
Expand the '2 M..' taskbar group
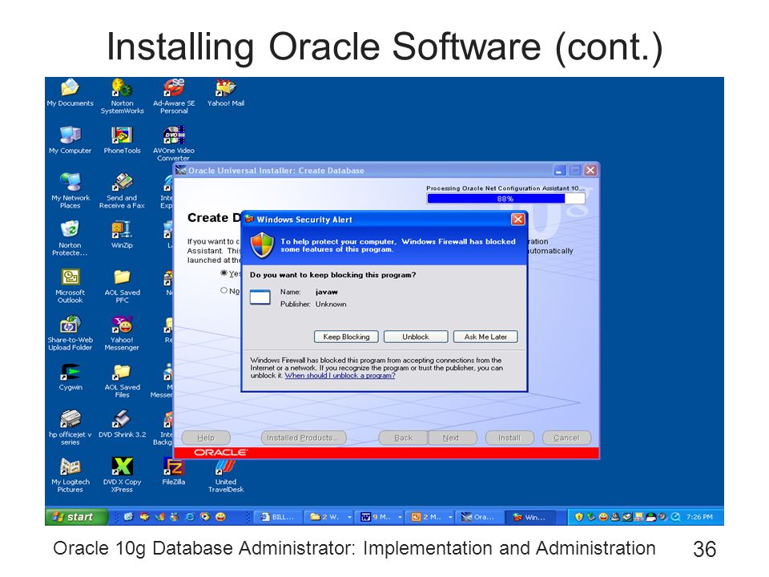[432, 517]
